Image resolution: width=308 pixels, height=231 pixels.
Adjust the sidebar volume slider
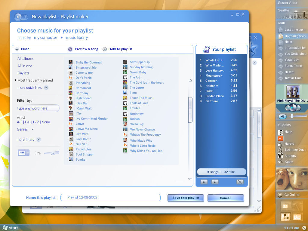(x=292, y=116)
